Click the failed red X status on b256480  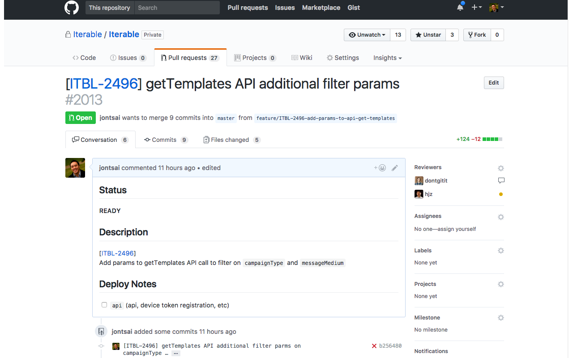point(374,346)
